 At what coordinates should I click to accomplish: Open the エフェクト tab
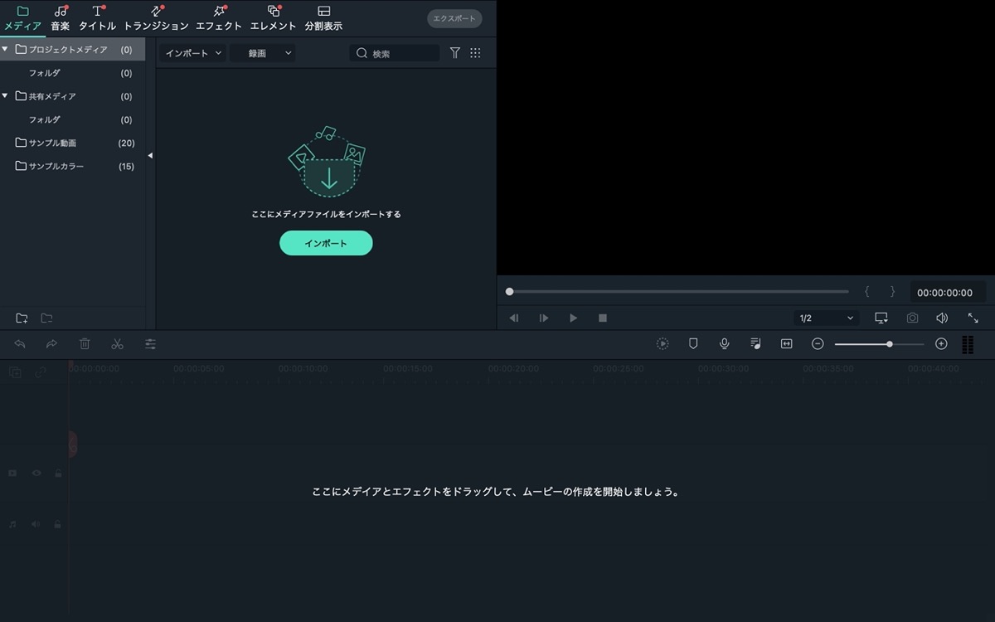219,18
